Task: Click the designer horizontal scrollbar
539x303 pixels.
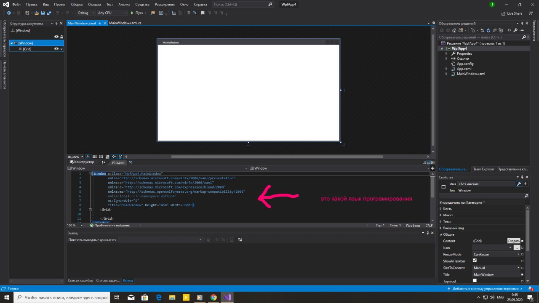Action: (x=277, y=157)
